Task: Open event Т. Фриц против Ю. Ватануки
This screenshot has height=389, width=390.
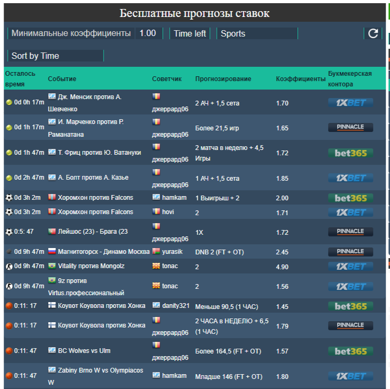Action: [99, 153]
